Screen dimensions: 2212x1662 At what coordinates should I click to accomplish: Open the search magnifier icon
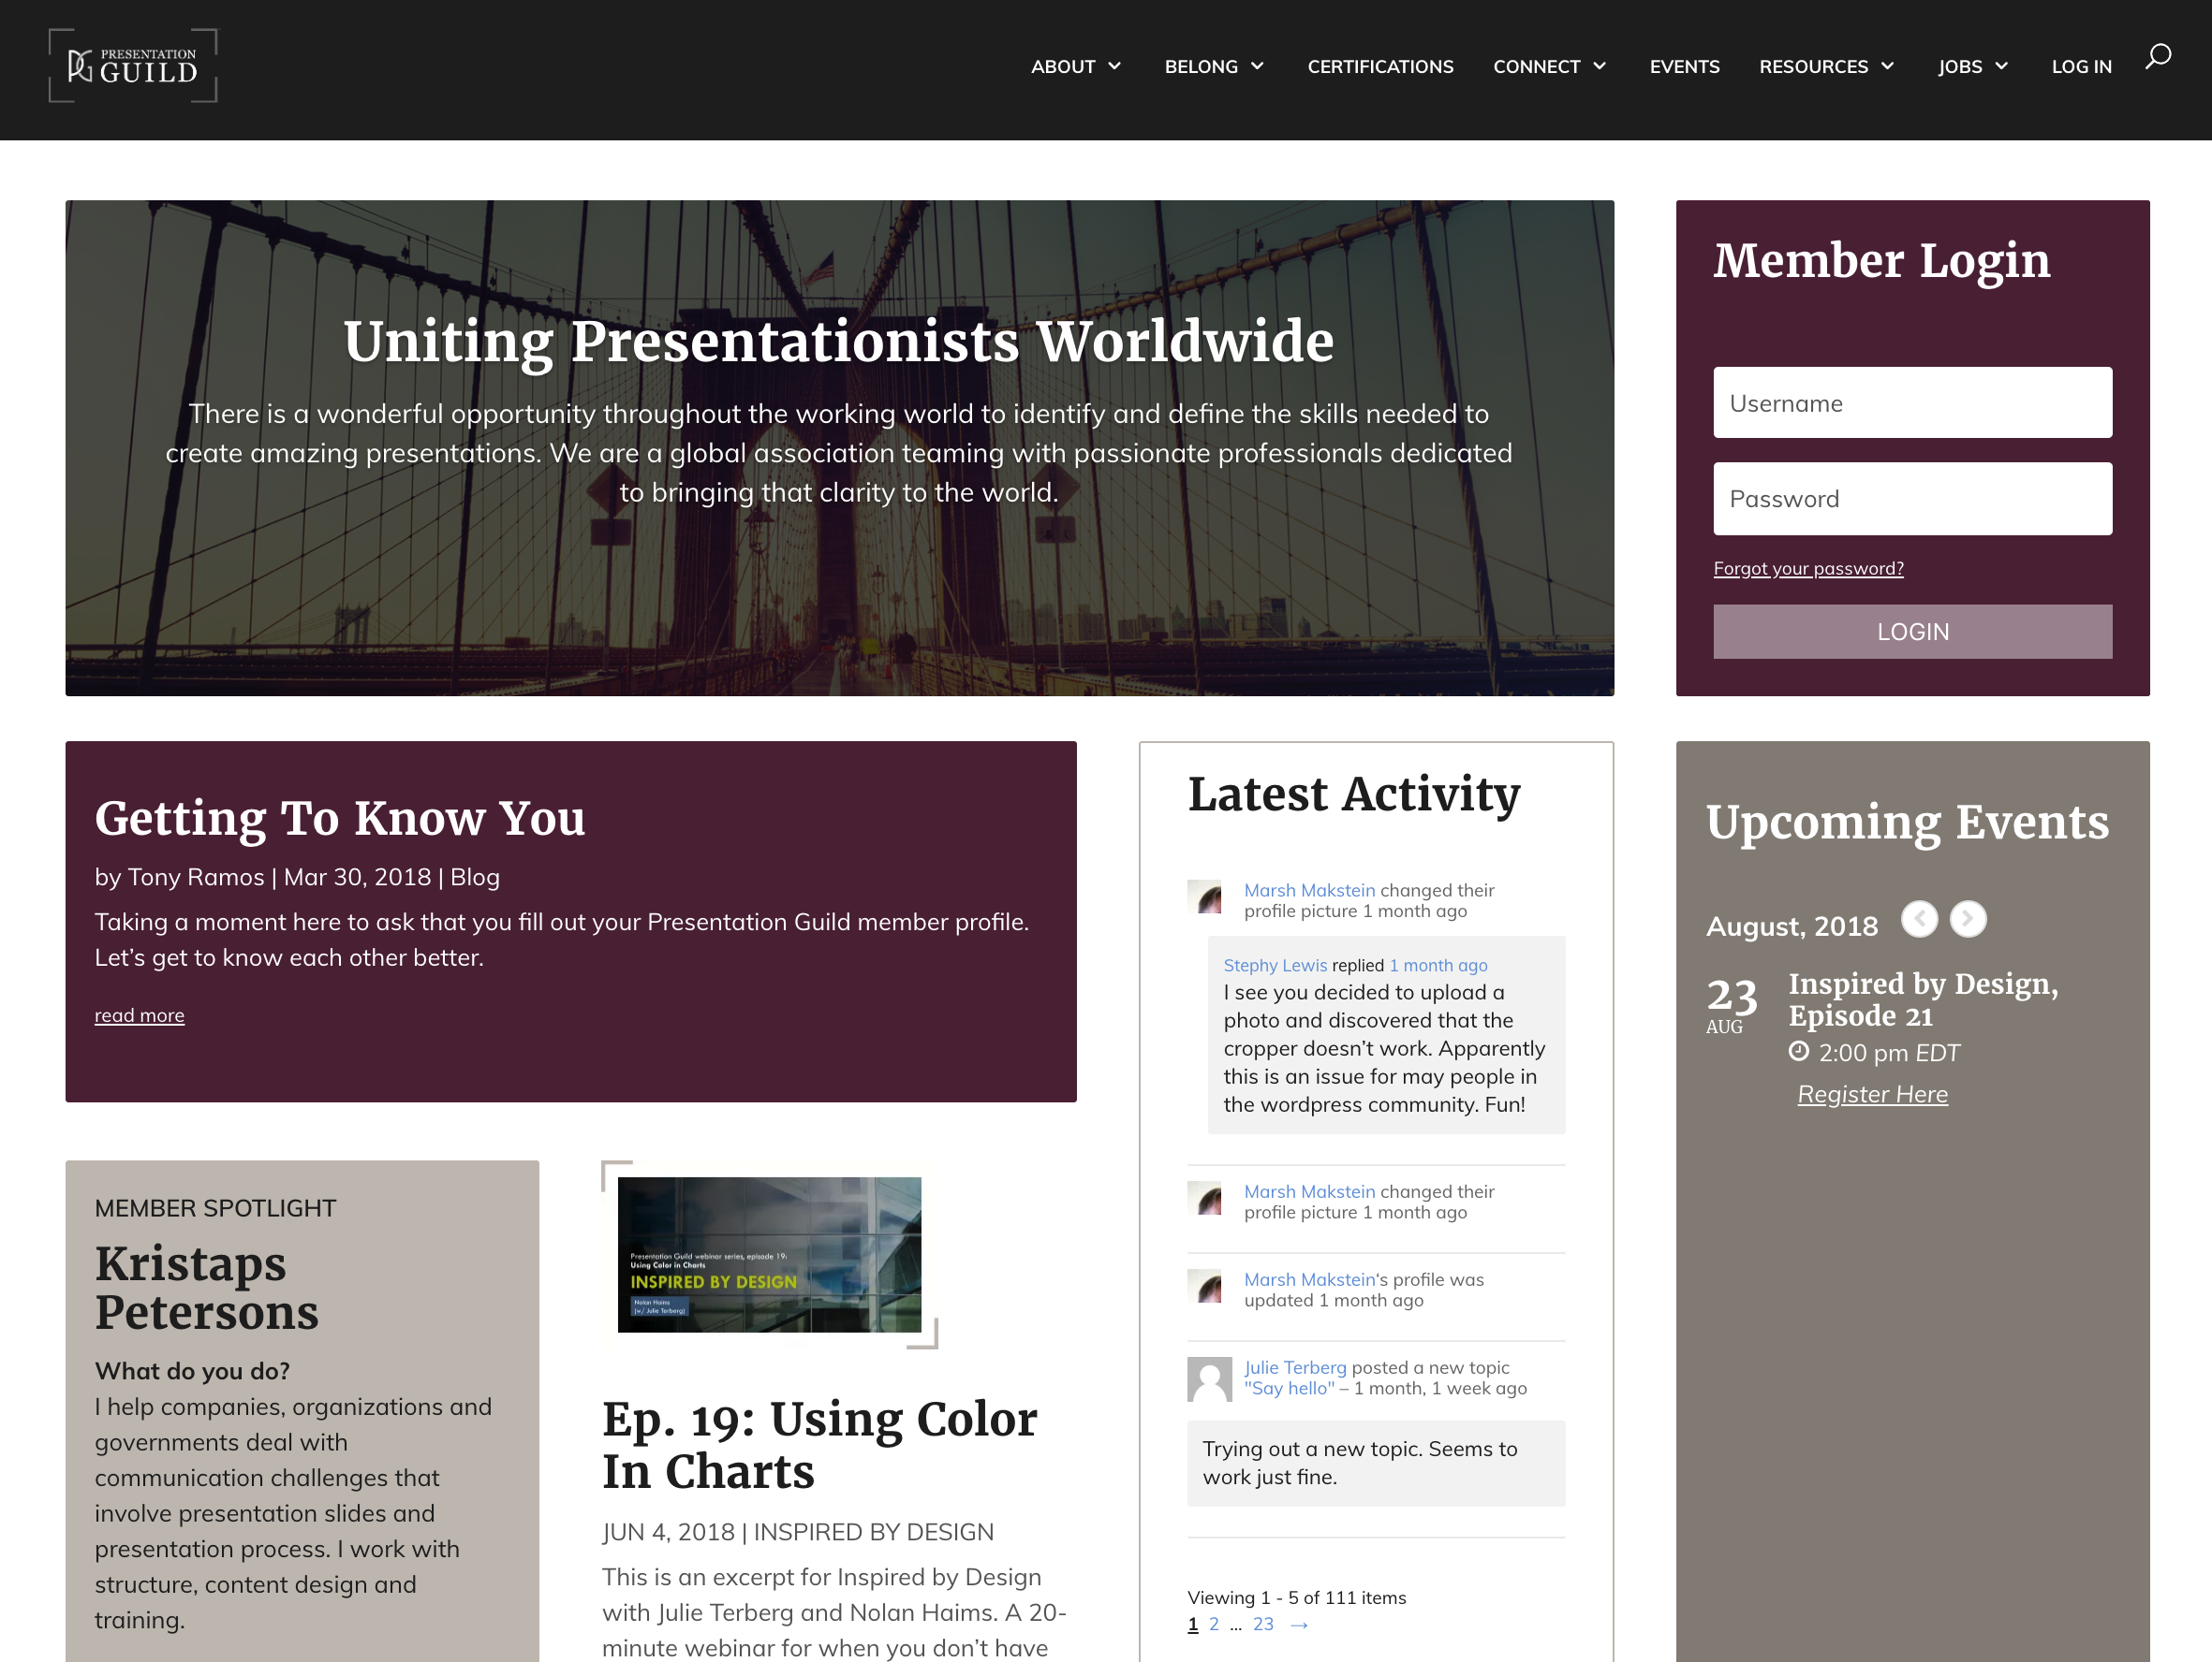tap(2158, 56)
